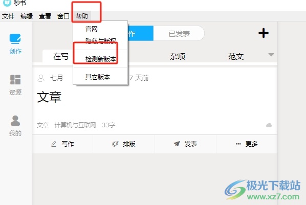Image resolution: width=306 pixels, height=205 pixels.
Task: Open the 编辑 menu
Action: (27, 16)
